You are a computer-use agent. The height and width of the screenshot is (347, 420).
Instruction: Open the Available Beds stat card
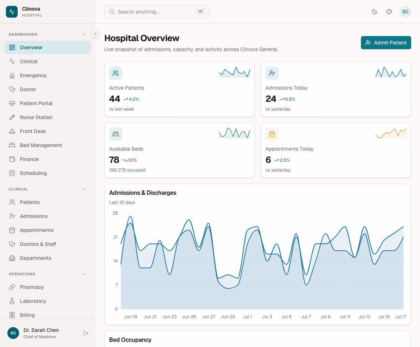(x=180, y=150)
